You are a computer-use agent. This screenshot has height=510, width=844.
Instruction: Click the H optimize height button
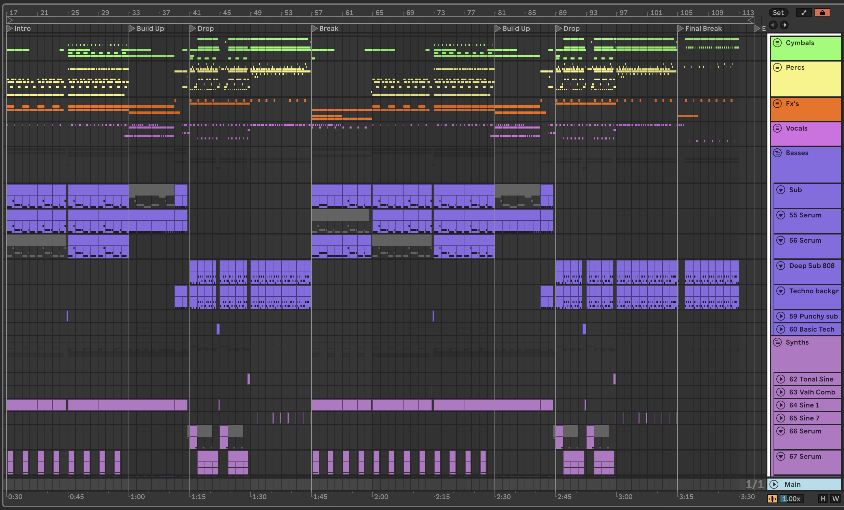click(823, 499)
